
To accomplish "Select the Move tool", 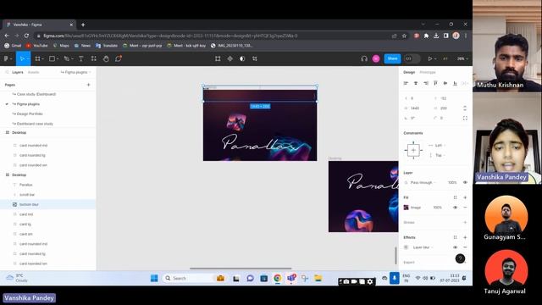I will click(22, 58).
